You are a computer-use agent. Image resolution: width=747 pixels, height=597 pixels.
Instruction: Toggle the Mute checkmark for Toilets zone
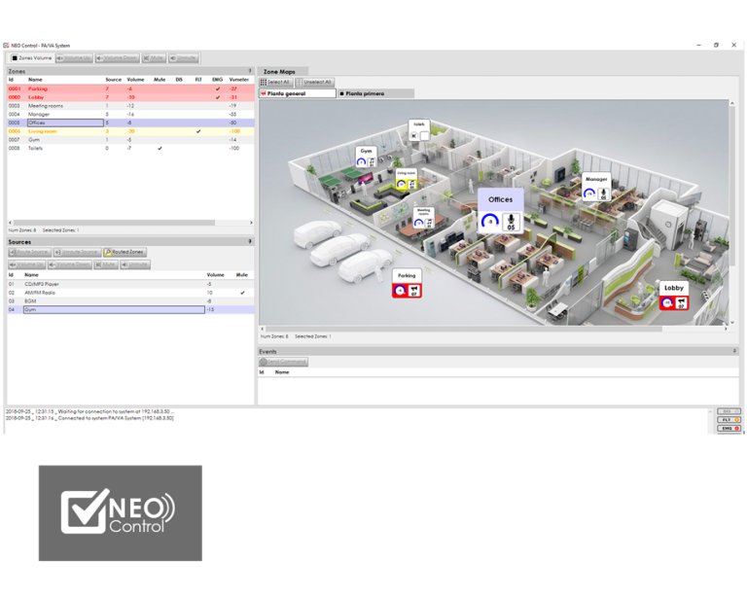pos(160,149)
